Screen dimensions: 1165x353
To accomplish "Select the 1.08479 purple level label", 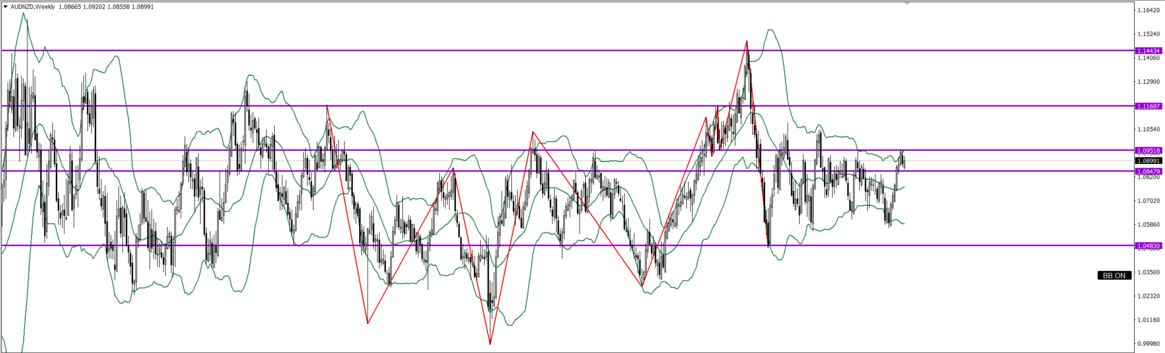I will click(1149, 172).
